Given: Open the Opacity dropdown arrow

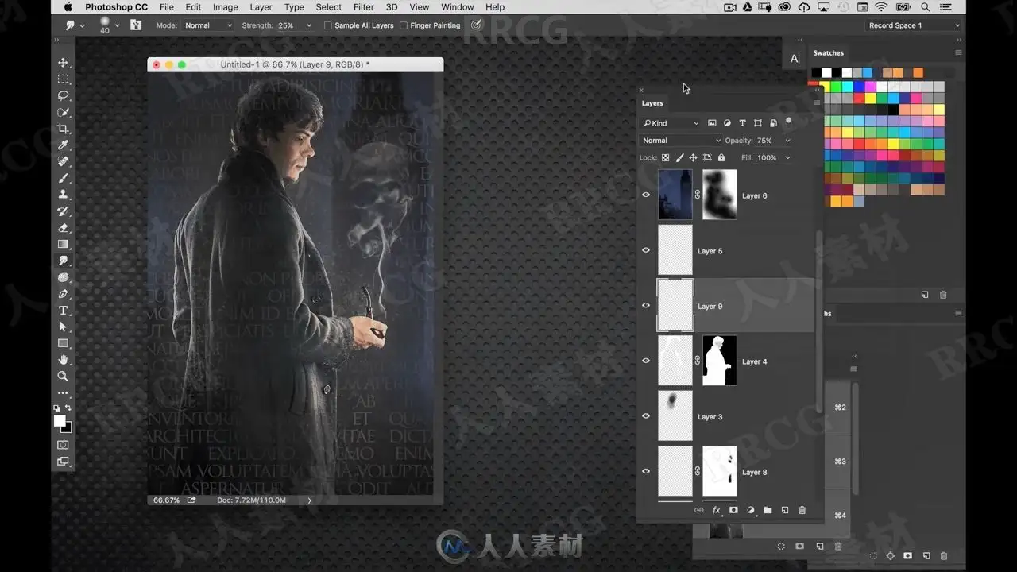Looking at the screenshot, I should 787,141.
